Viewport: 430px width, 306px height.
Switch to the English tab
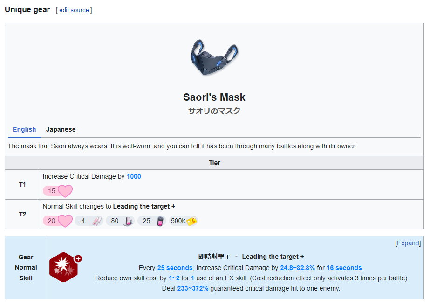(x=24, y=129)
